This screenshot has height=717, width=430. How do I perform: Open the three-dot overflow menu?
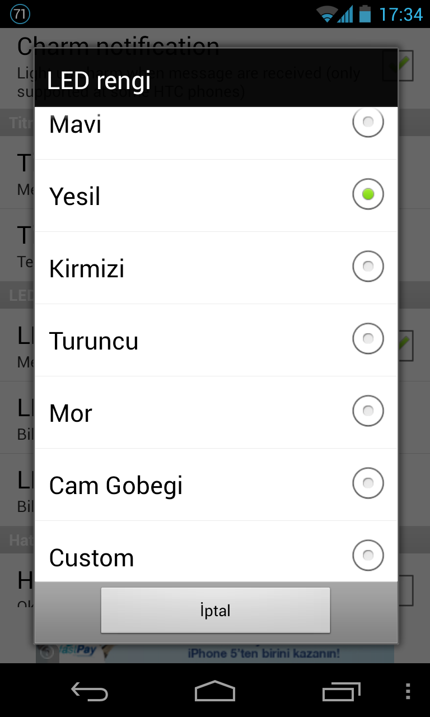pos(408,691)
